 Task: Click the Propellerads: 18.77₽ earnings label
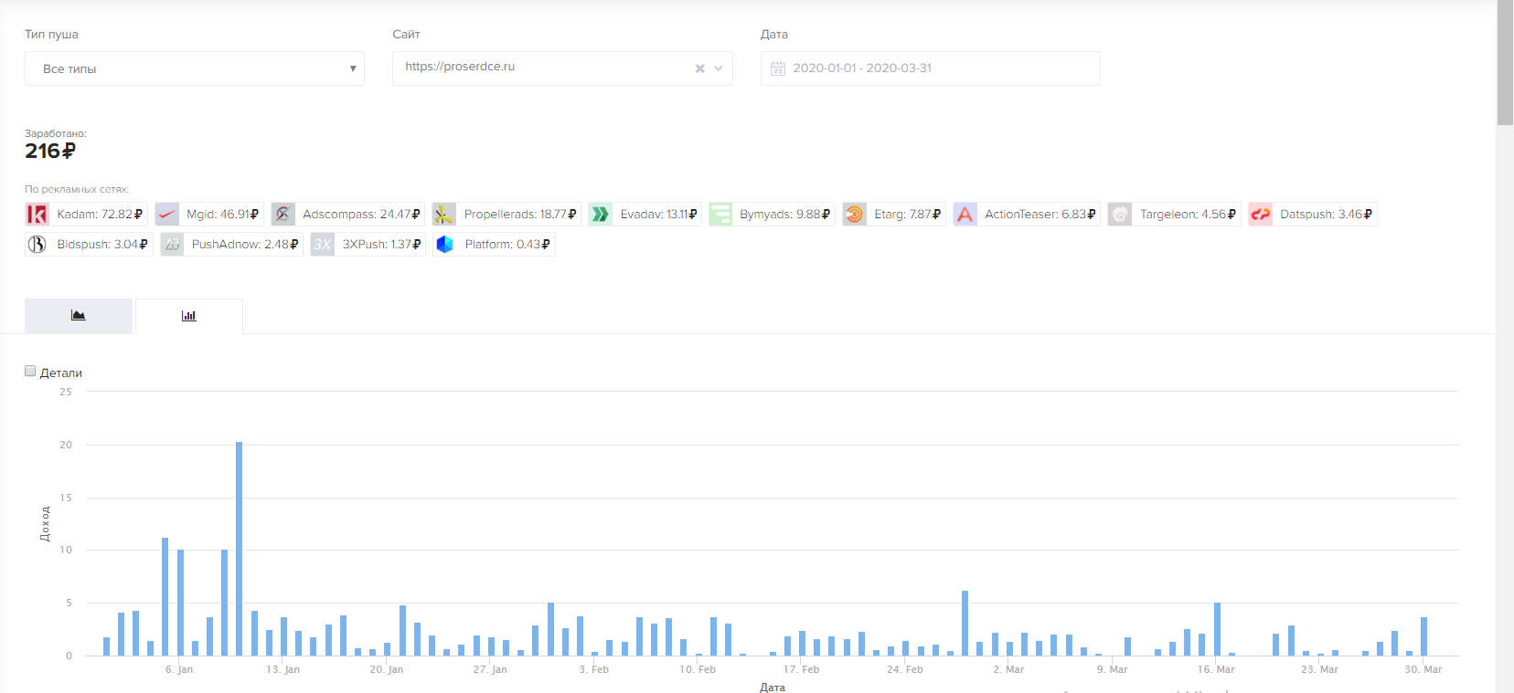520,215
